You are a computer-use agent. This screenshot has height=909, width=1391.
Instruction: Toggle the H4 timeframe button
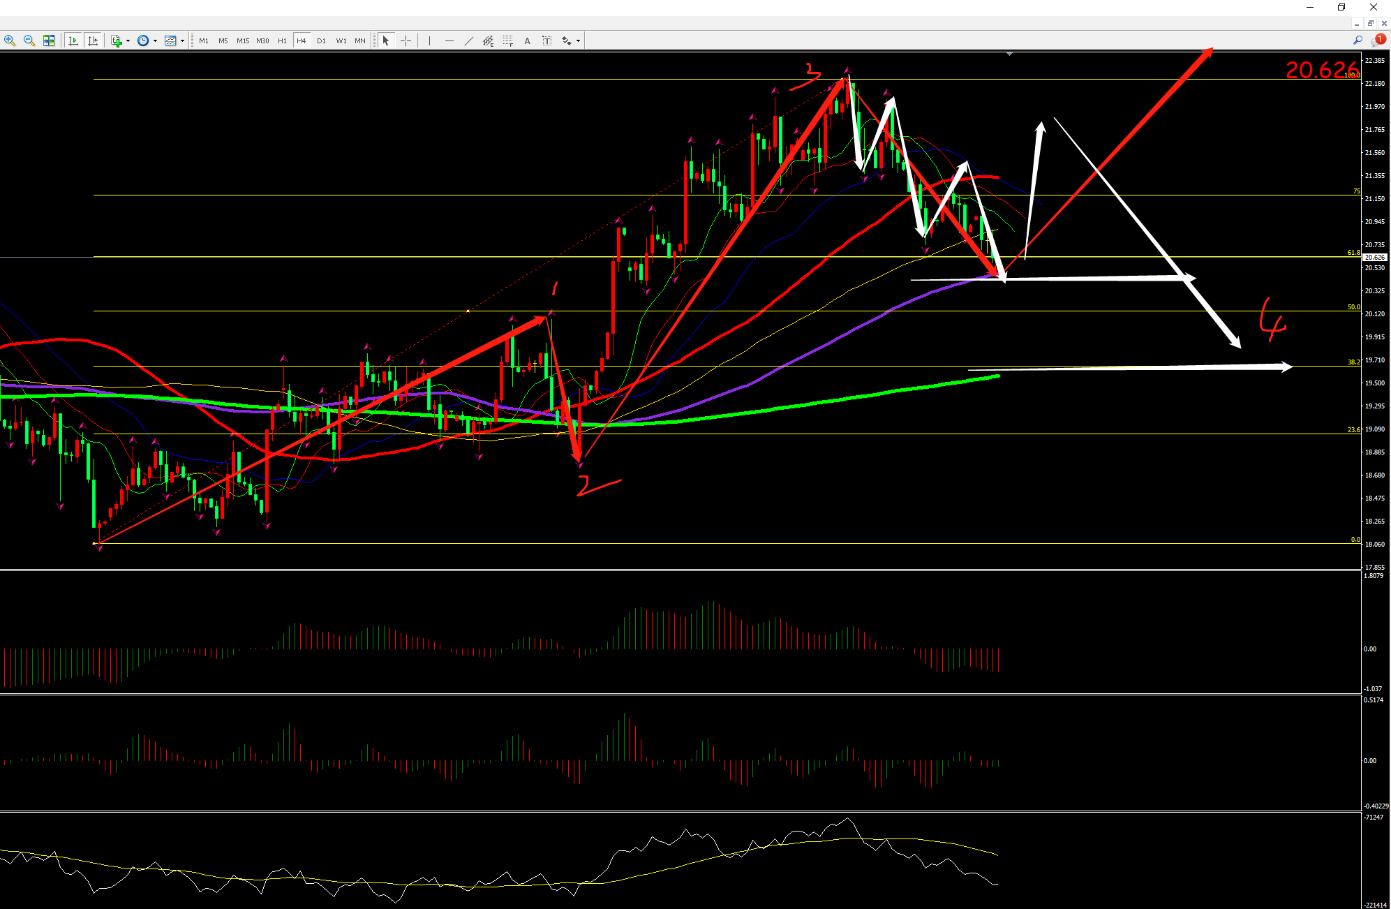pyautogui.click(x=302, y=40)
